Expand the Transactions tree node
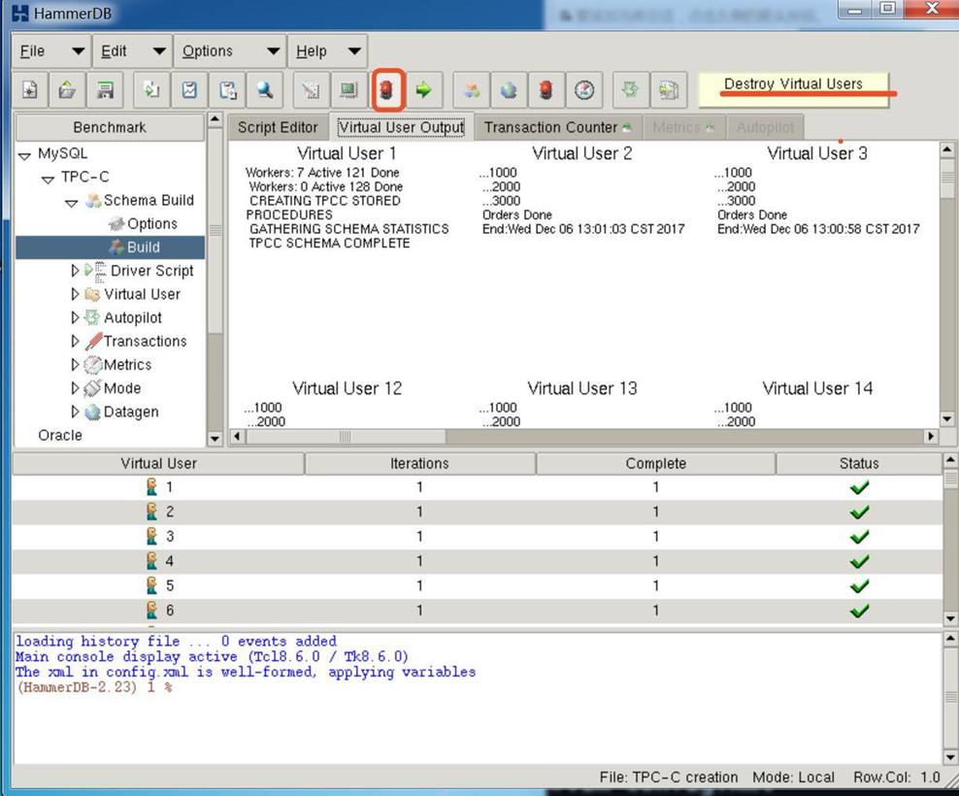The height and width of the screenshot is (796, 959). pyautogui.click(x=76, y=341)
